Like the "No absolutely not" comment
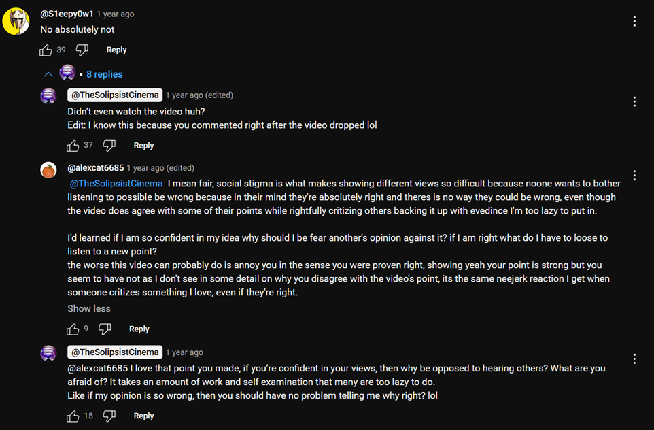 (x=46, y=50)
